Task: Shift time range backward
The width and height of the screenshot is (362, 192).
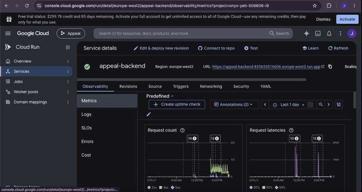Action: pos(265,104)
